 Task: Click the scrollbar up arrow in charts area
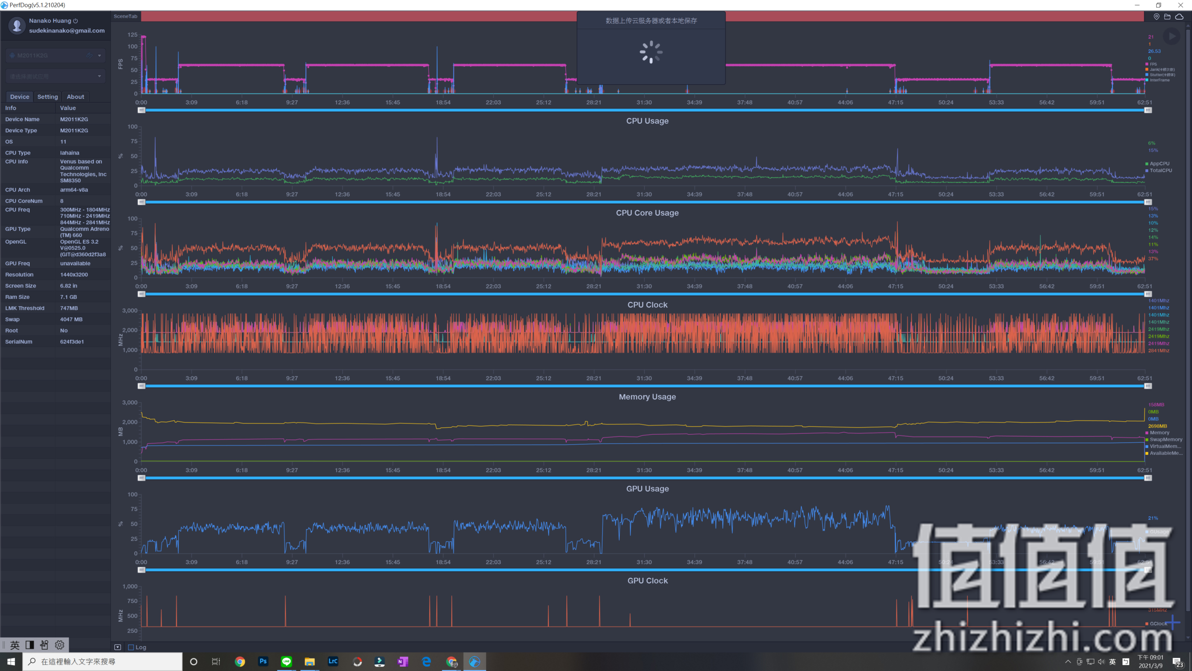[x=1188, y=25]
